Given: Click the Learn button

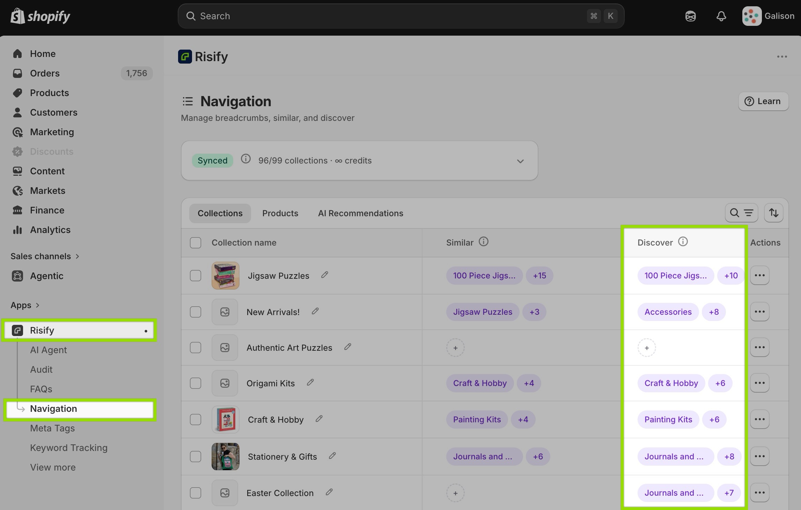Looking at the screenshot, I should [763, 101].
